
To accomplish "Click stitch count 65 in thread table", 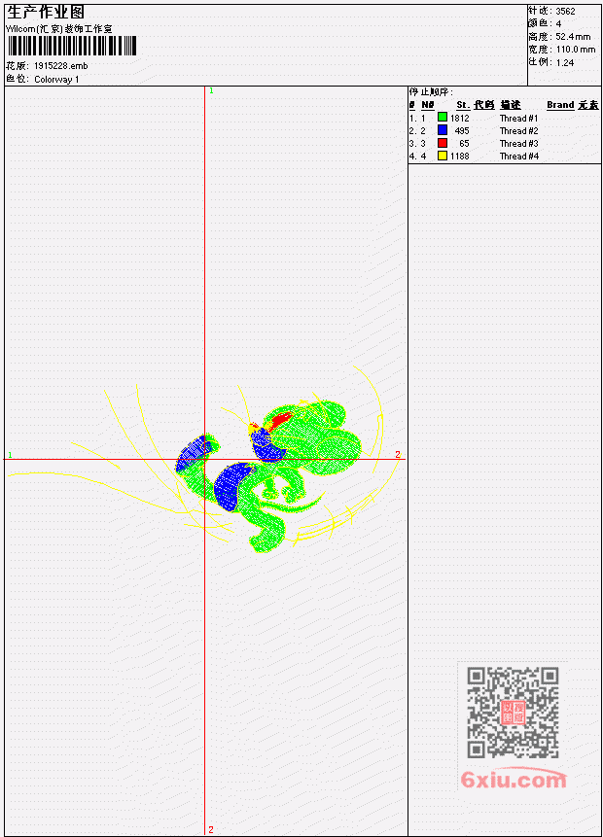I will point(464,144).
